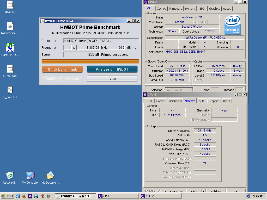Open the About tab in upper CPU-Z window
This screenshot has height=200, width=267.
tap(227, 9)
